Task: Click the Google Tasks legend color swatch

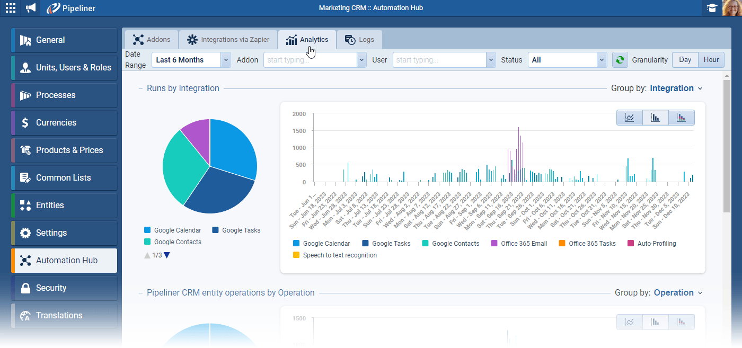Action: click(x=216, y=230)
